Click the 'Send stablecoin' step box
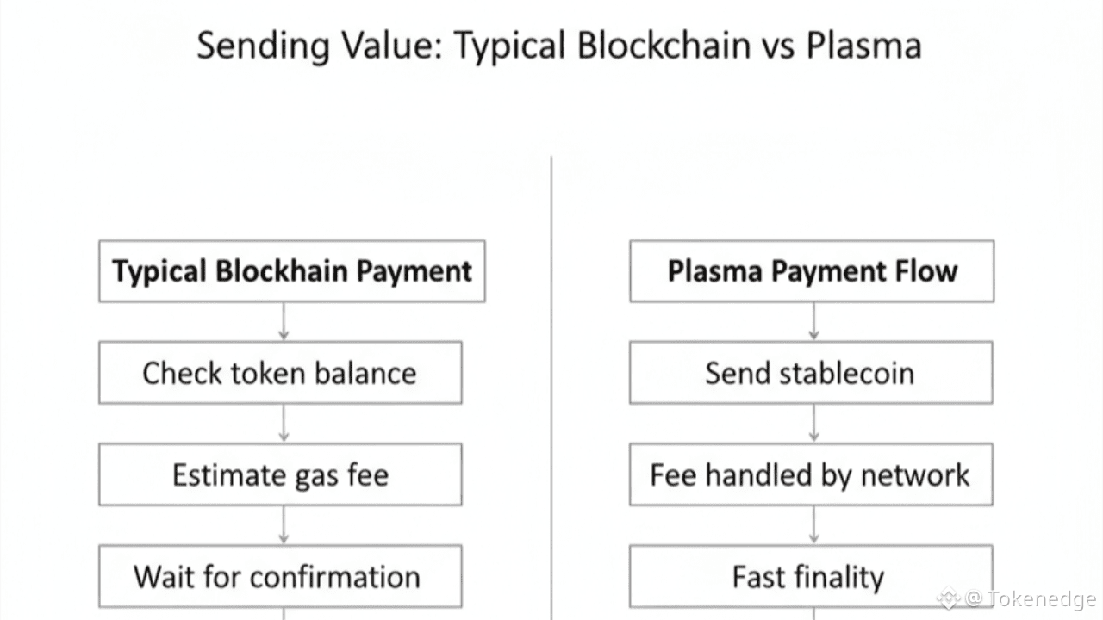This screenshot has width=1103, height=620. tap(811, 373)
